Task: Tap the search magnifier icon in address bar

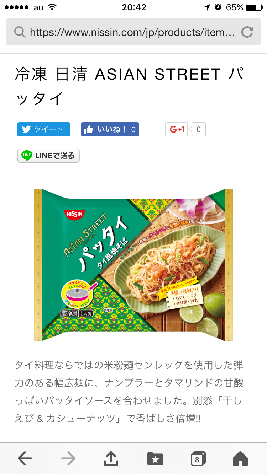Action: (20, 32)
